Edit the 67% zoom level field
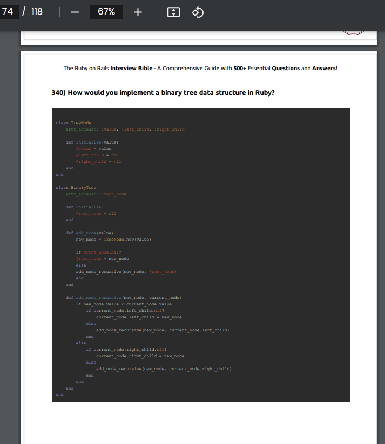This screenshot has height=444, width=385. [x=106, y=12]
